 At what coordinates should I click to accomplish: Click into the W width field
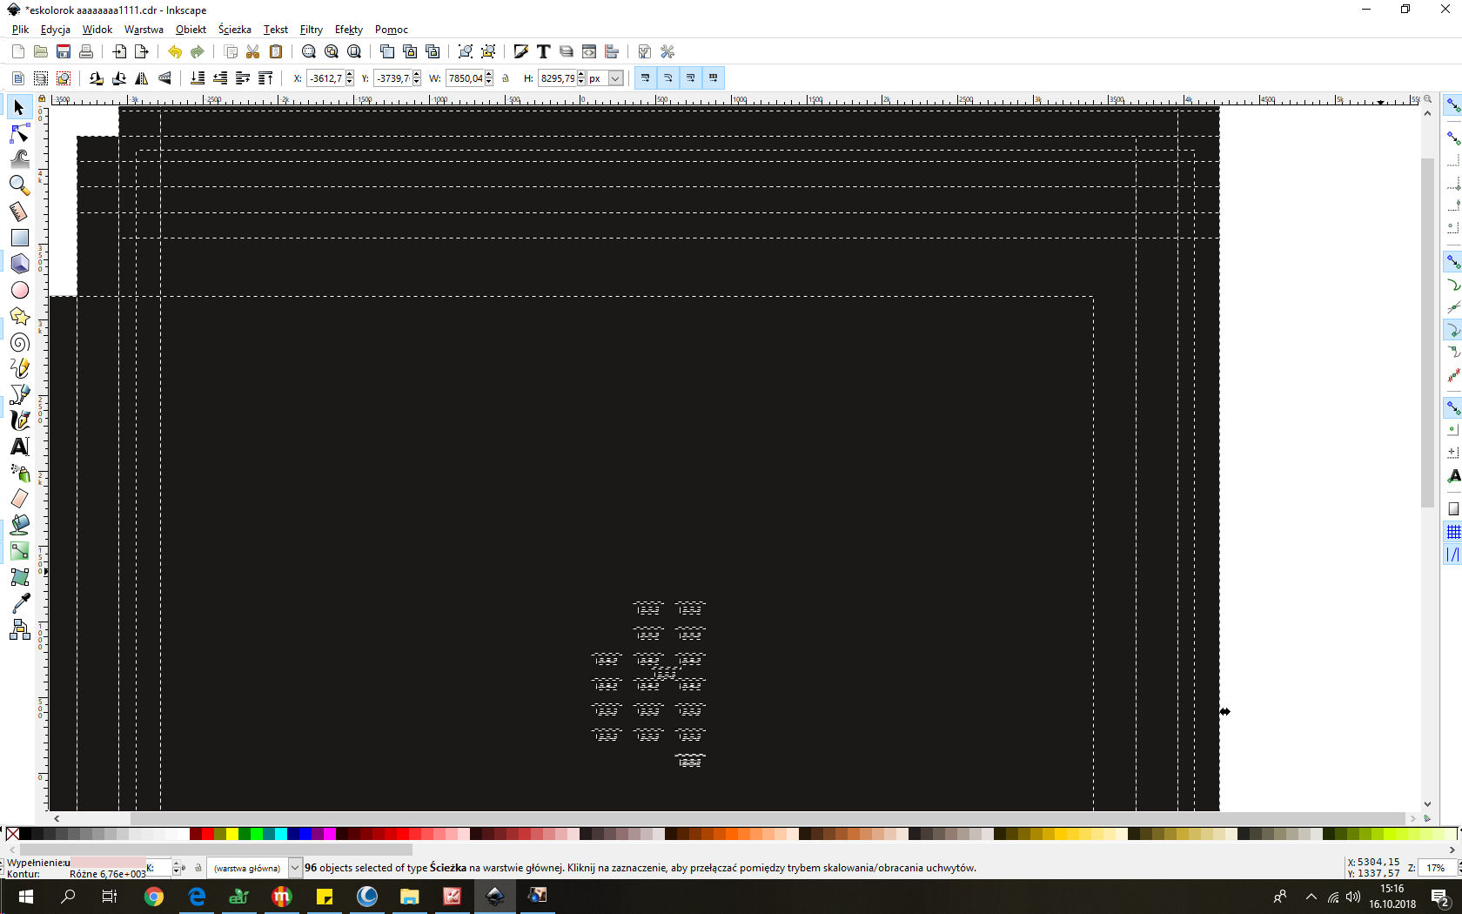click(465, 78)
